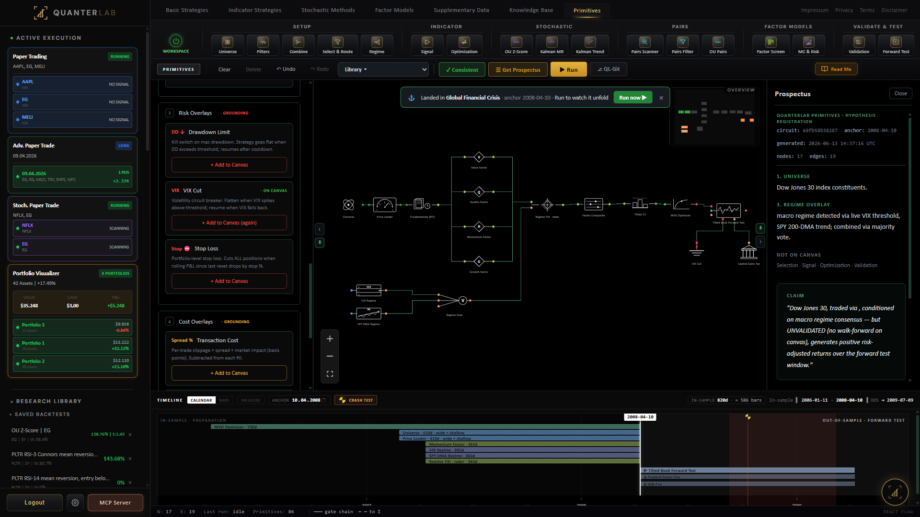Viewport: 920px width, 517px height.
Task: Zoom in on the canvas
Action: (330, 339)
